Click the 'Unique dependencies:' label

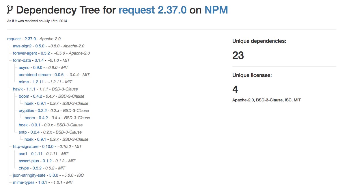point(259,41)
